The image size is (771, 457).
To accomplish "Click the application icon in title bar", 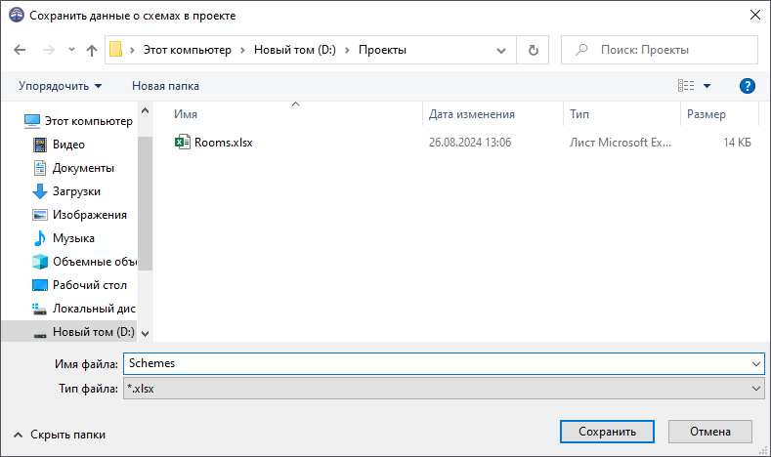I will pyautogui.click(x=17, y=16).
